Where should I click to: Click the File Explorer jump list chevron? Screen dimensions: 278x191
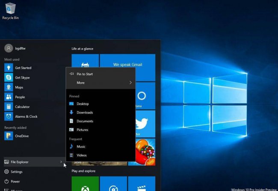coord(61,162)
